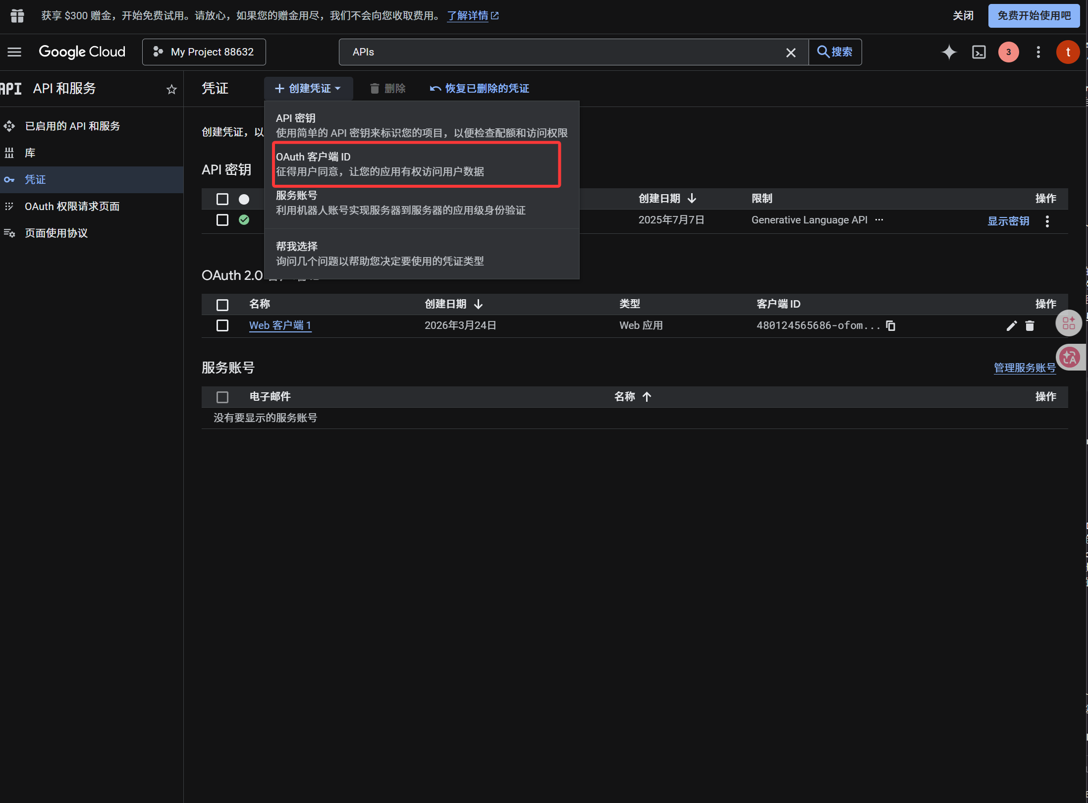
Task: Expand the 创建凭证 dropdown button
Action: point(308,89)
